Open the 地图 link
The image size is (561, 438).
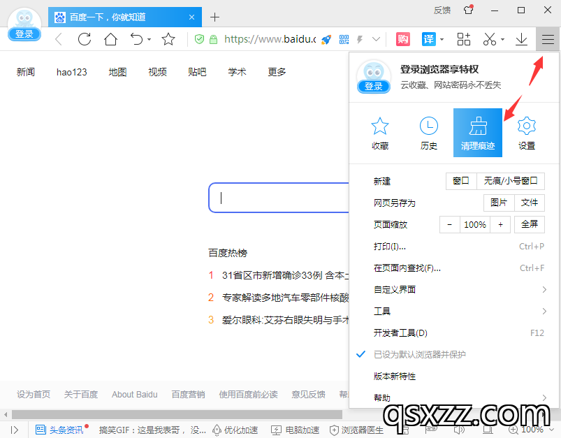(117, 72)
